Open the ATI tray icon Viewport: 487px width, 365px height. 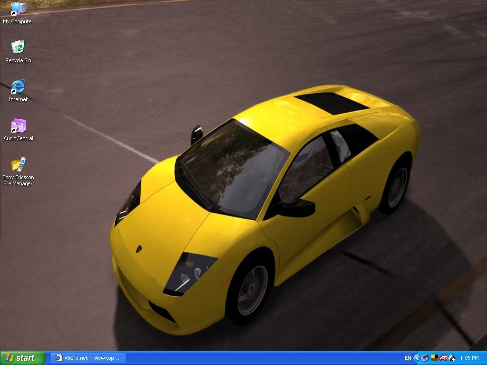(443, 358)
